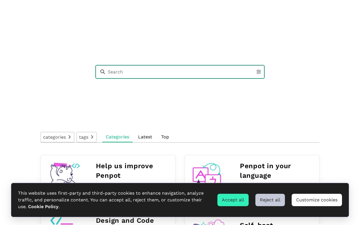
Task: Reject all cookies
Action: (270, 200)
